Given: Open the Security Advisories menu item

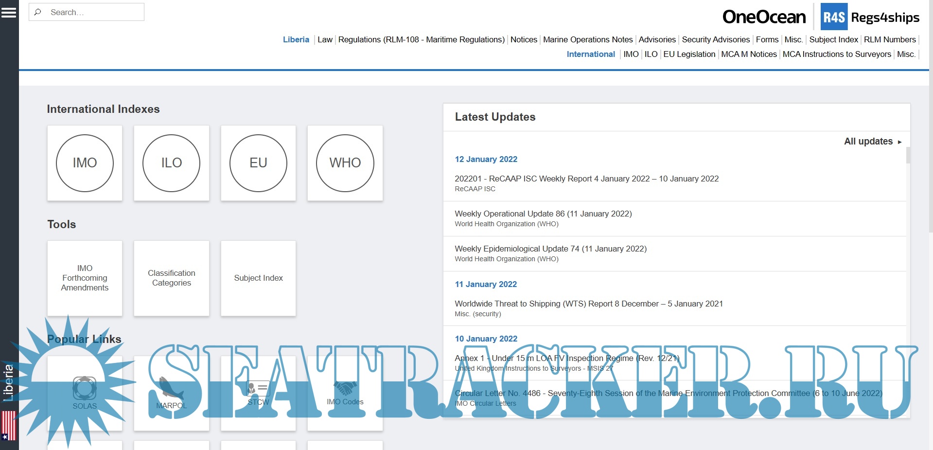Looking at the screenshot, I should (716, 39).
